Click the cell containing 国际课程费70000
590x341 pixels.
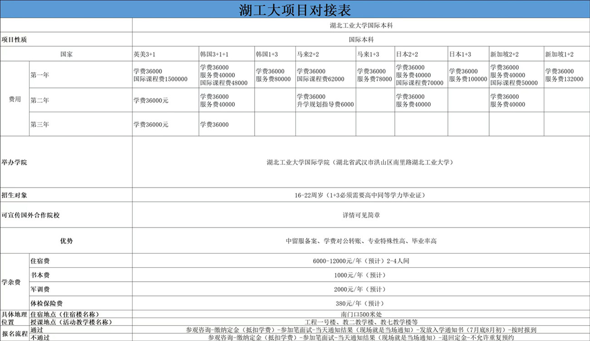tap(421, 75)
